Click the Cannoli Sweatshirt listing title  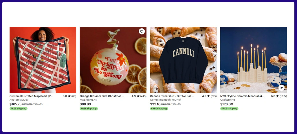coord(172,96)
